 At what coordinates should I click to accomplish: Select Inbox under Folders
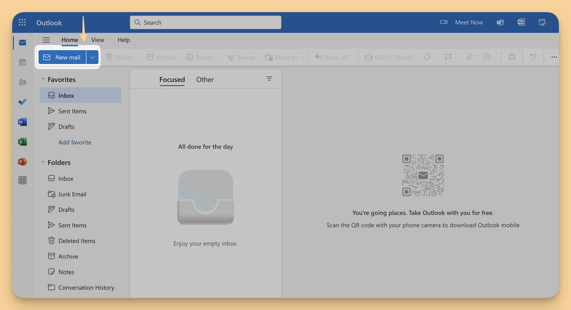(x=80, y=178)
